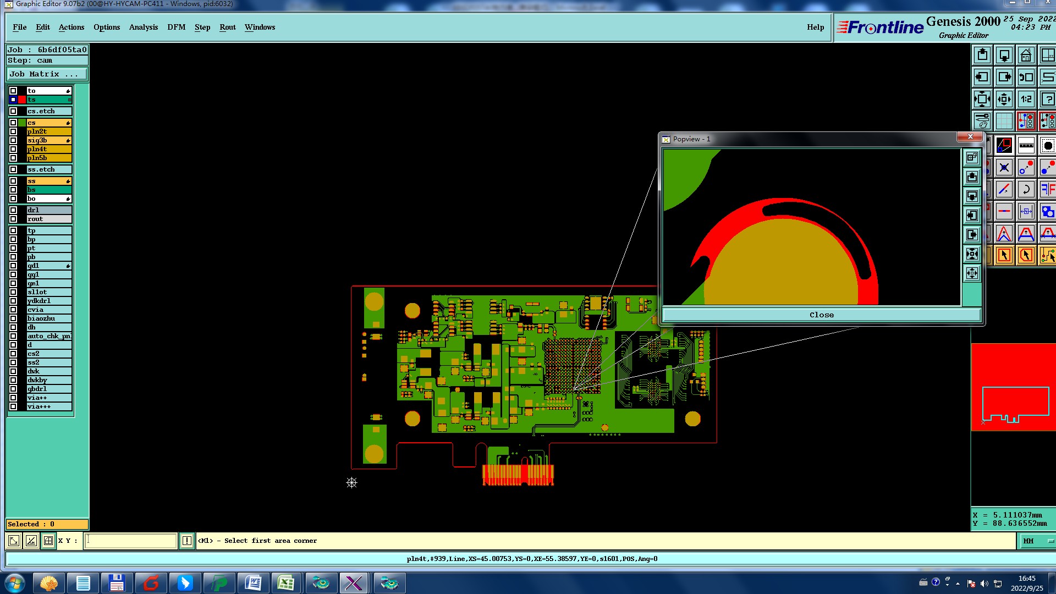Toggle the grid display icon
Screen dimensions: 1056x594
[x=1004, y=121]
